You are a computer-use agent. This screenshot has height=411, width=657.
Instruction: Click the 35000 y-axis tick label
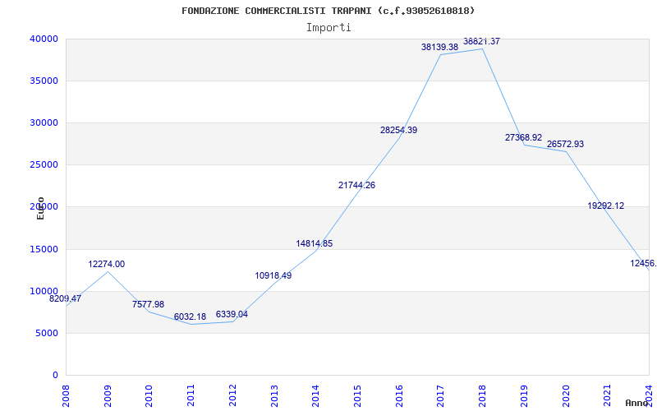click(44, 81)
